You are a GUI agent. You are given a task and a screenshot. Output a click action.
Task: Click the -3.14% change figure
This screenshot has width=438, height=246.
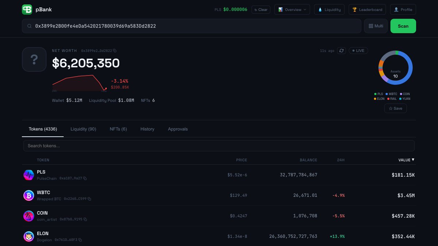(x=120, y=81)
